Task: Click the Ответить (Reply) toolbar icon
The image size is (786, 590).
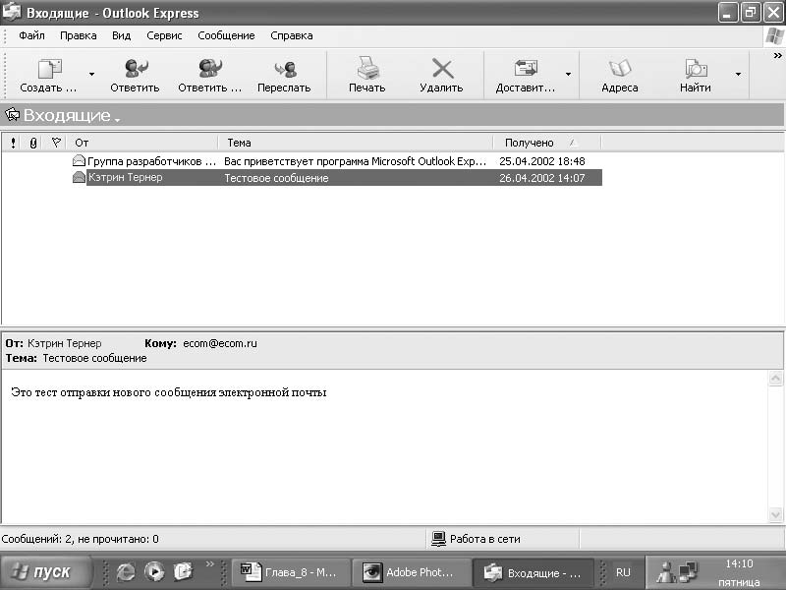Action: click(x=135, y=70)
